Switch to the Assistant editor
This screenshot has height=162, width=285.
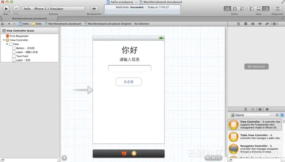click(x=235, y=9)
